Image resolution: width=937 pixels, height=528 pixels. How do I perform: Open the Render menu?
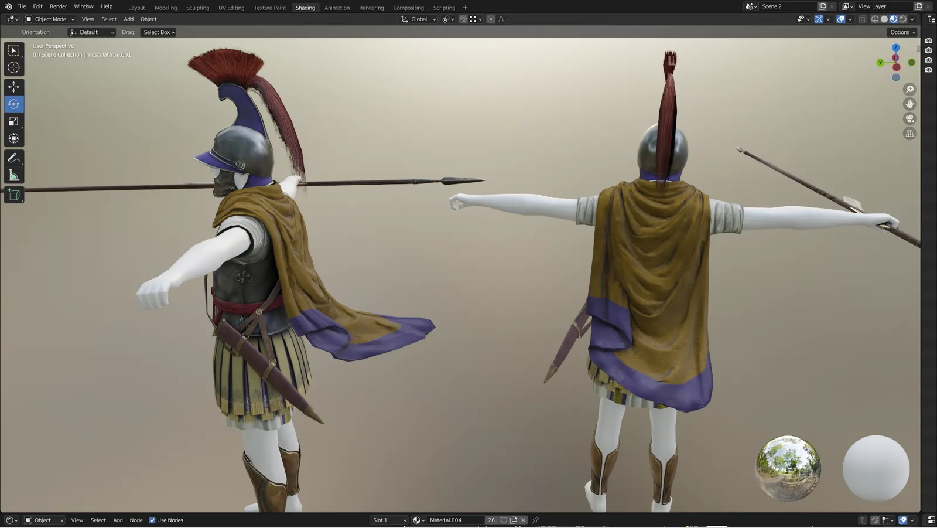click(58, 6)
